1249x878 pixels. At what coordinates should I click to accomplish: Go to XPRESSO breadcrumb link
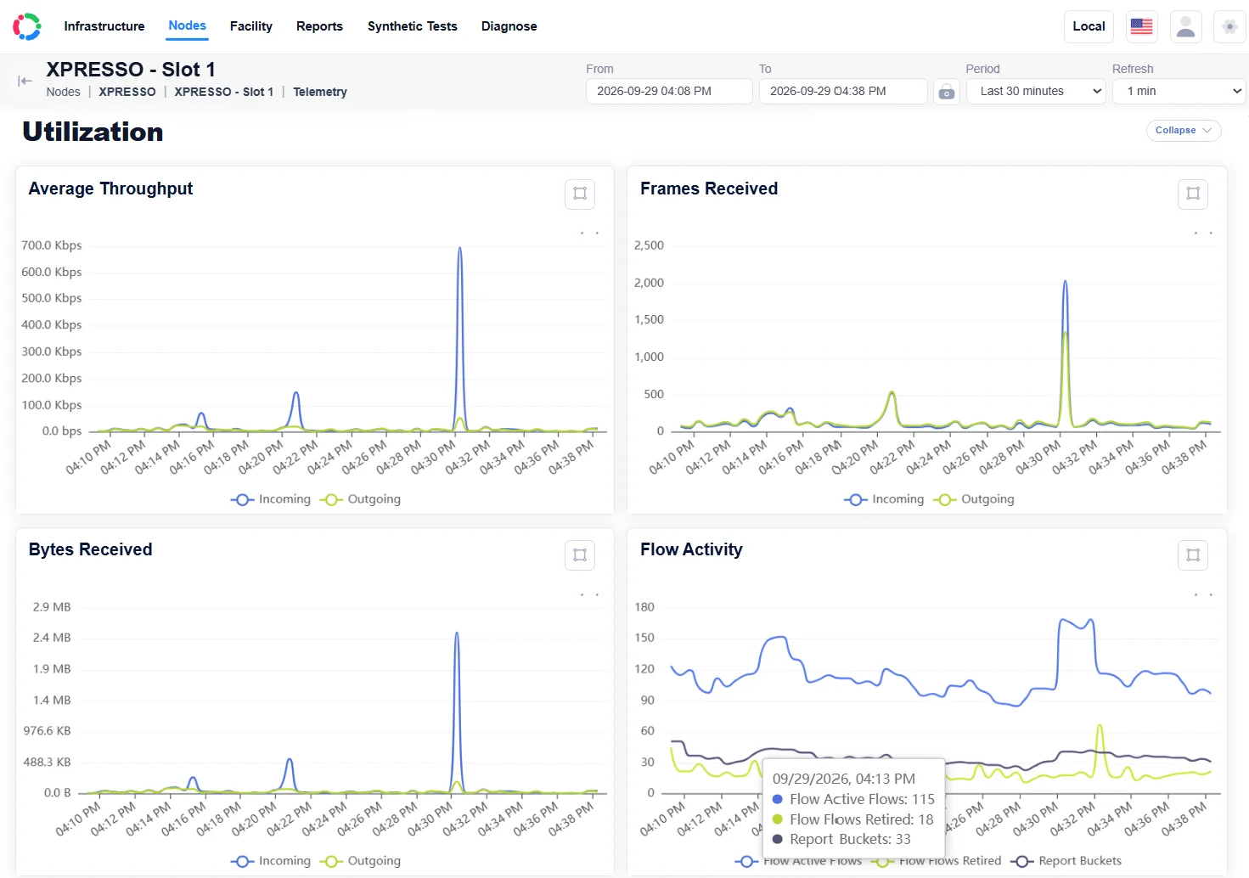[x=127, y=92]
